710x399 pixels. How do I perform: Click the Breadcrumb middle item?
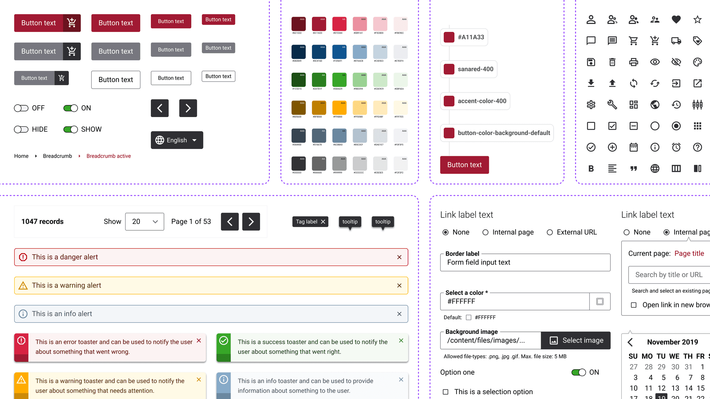pos(57,156)
